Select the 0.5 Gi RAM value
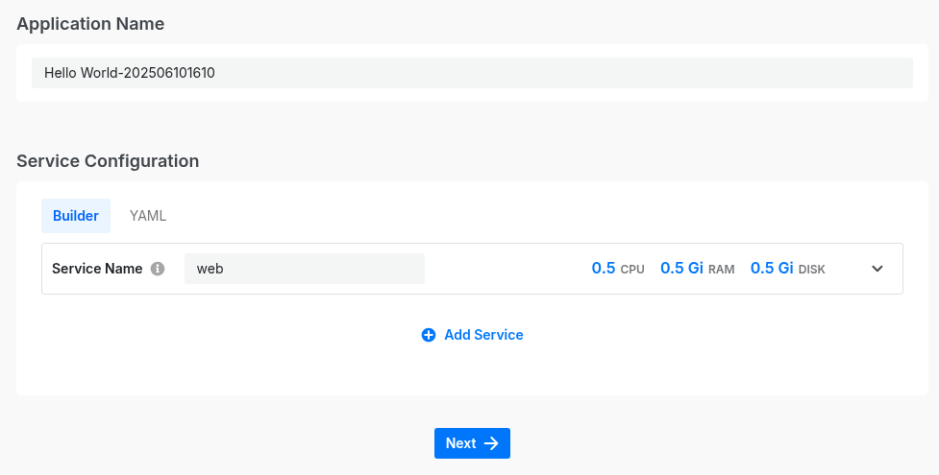 pyautogui.click(x=681, y=269)
